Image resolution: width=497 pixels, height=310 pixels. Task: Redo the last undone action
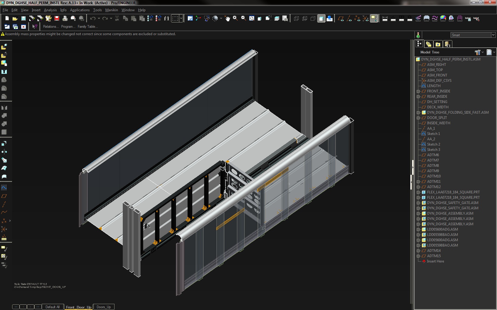click(105, 18)
